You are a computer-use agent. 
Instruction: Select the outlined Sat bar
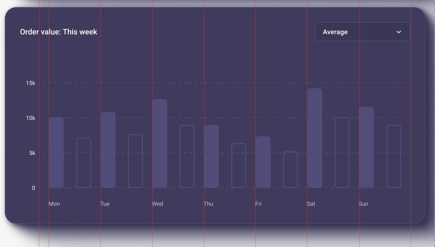click(x=342, y=153)
